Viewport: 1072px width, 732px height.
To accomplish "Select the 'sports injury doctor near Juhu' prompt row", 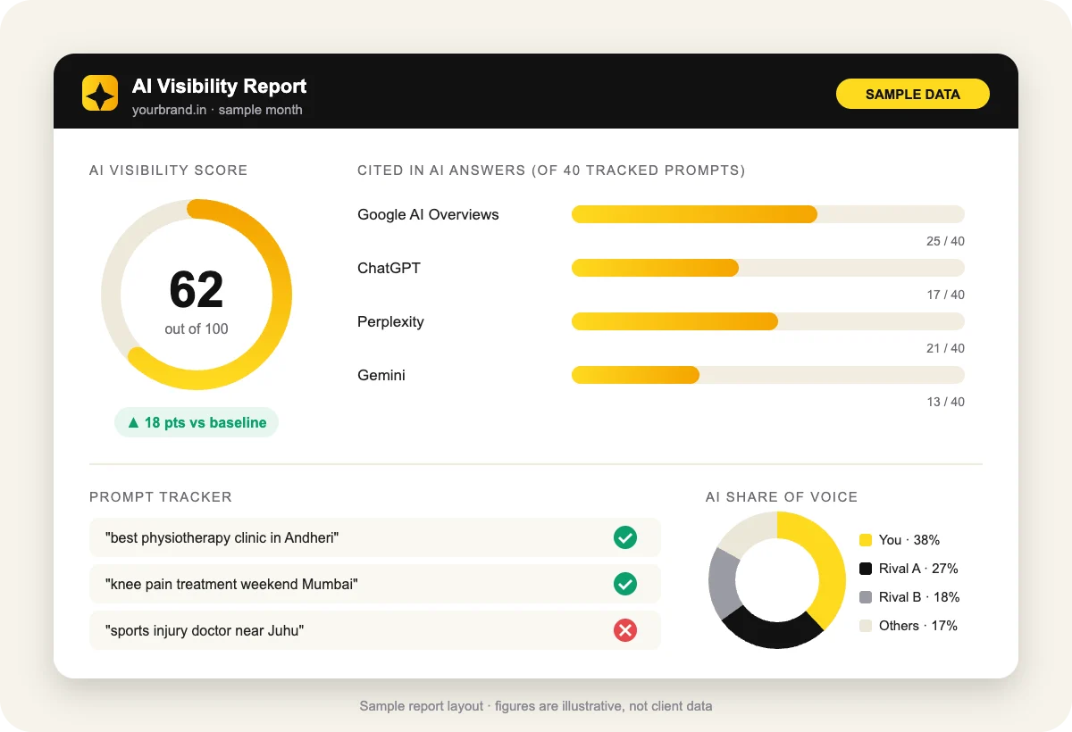I will [375, 630].
